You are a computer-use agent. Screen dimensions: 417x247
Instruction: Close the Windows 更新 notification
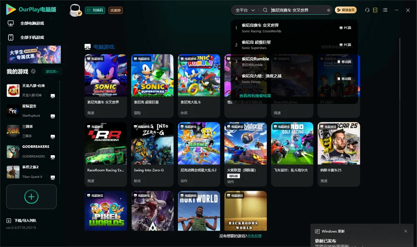[406, 231]
